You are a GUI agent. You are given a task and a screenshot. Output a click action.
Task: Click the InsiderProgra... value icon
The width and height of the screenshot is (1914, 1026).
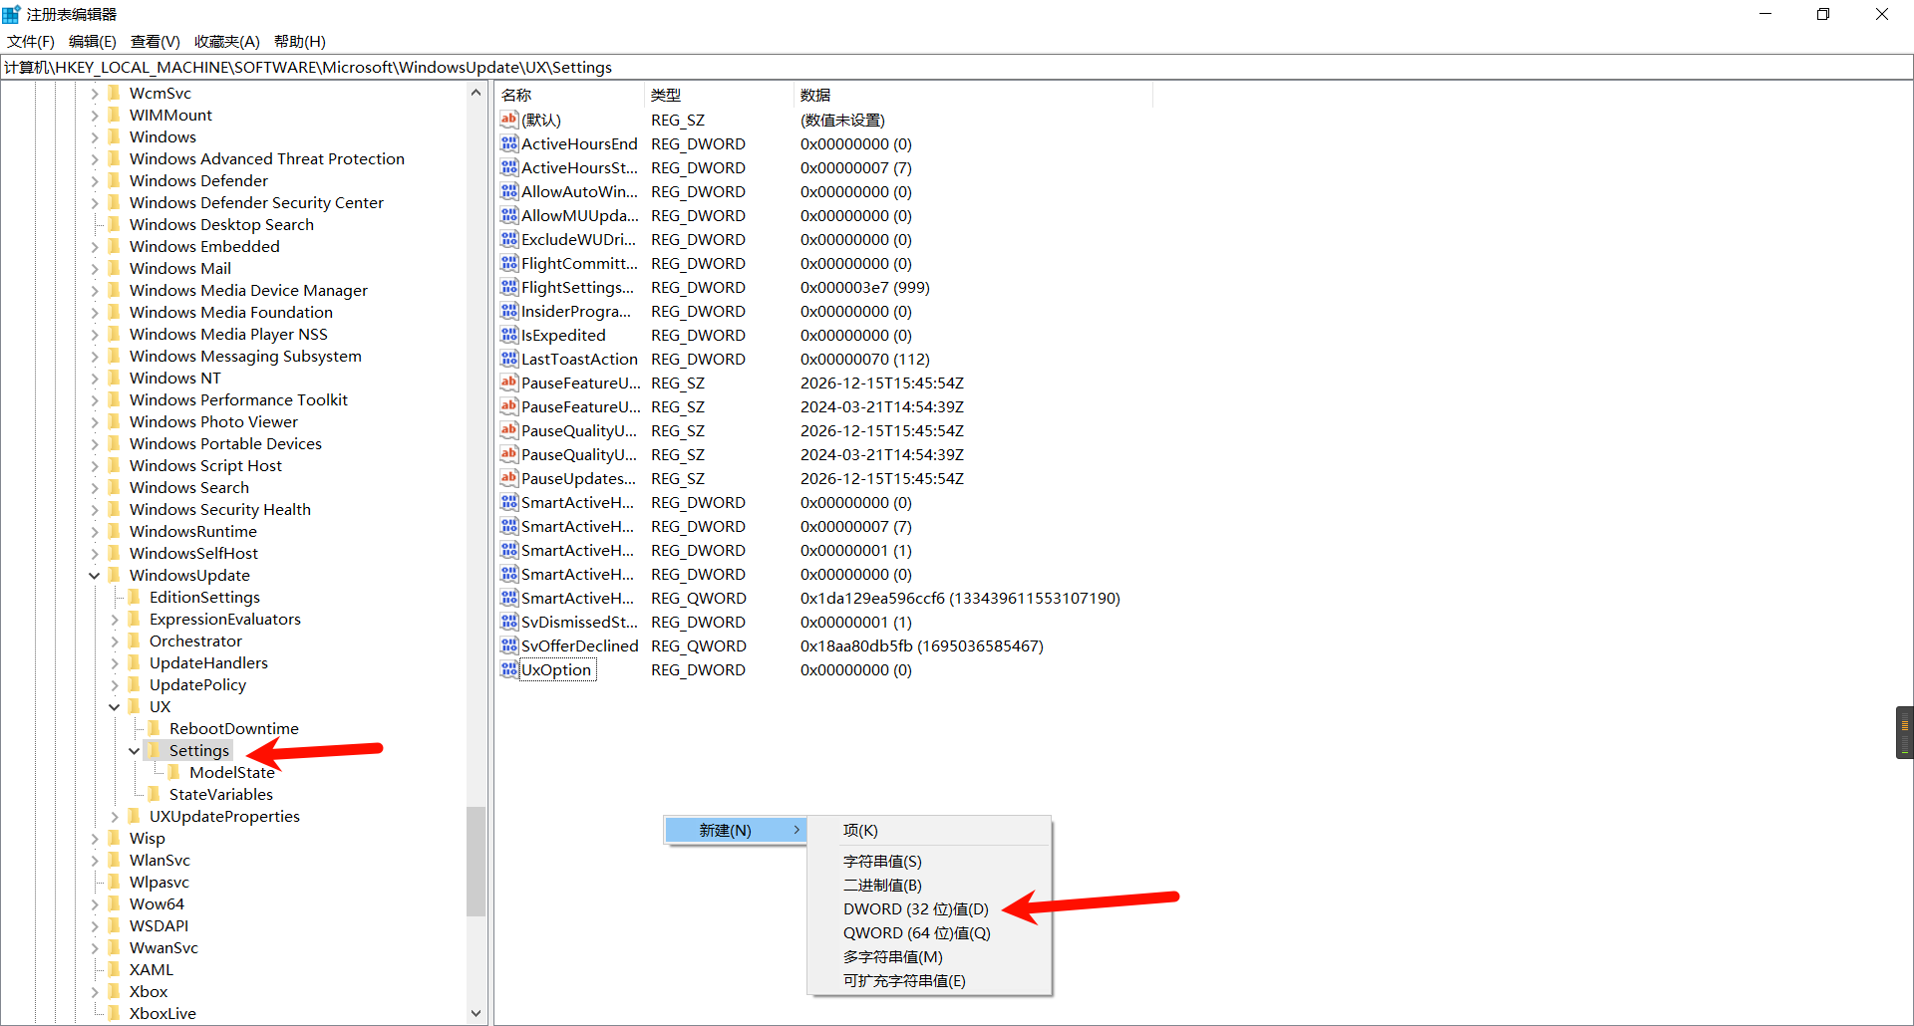(x=509, y=311)
